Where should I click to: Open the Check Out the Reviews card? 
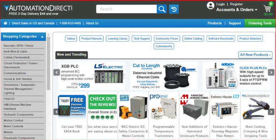tap(103, 115)
